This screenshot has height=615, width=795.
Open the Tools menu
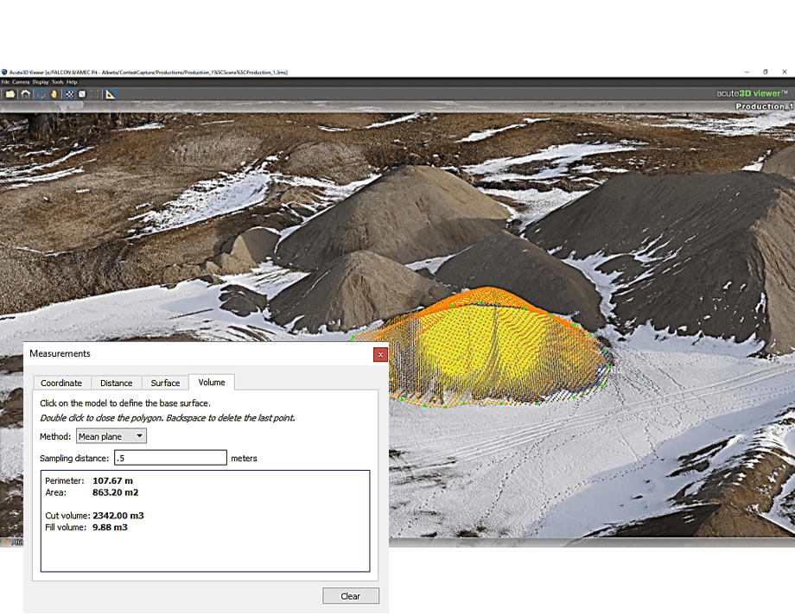[57, 82]
